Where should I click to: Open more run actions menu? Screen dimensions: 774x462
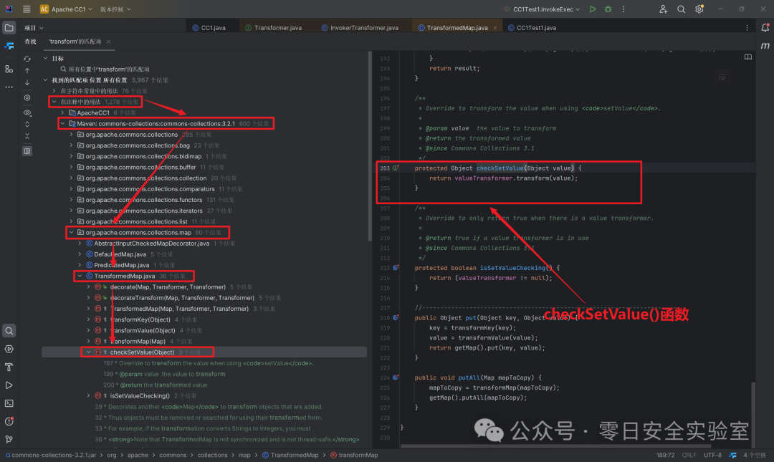(x=623, y=9)
